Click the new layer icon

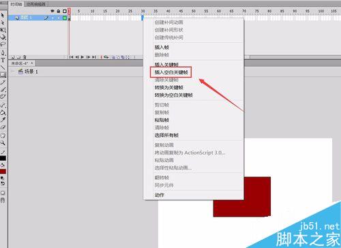(x=13, y=57)
